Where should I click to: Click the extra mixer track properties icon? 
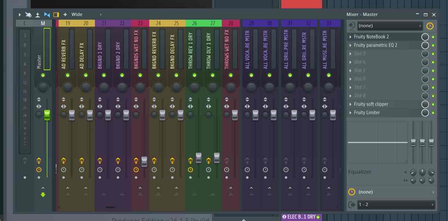coord(37,15)
